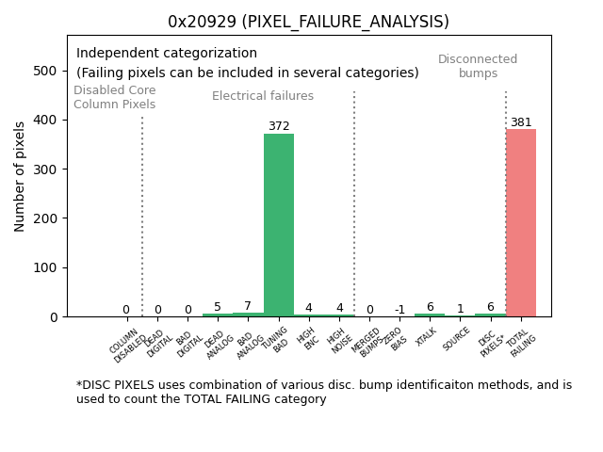Click the 'Number of pixels' y-axis label
This screenshot has width=603, height=452.
20,176
